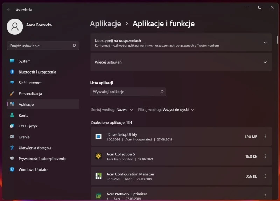Click the back arrow next to Ustawienia
Image resolution: width=280 pixels, height=201 pixels.
click(9, 9)
